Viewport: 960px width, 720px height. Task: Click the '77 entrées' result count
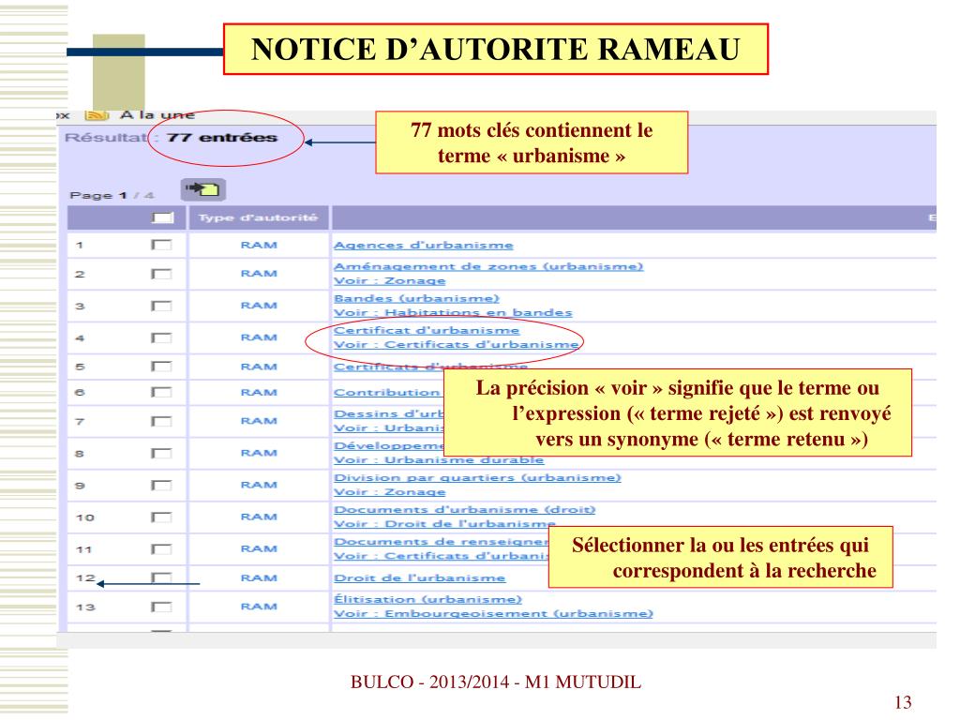pyautogui.click(x=221, y=138)
